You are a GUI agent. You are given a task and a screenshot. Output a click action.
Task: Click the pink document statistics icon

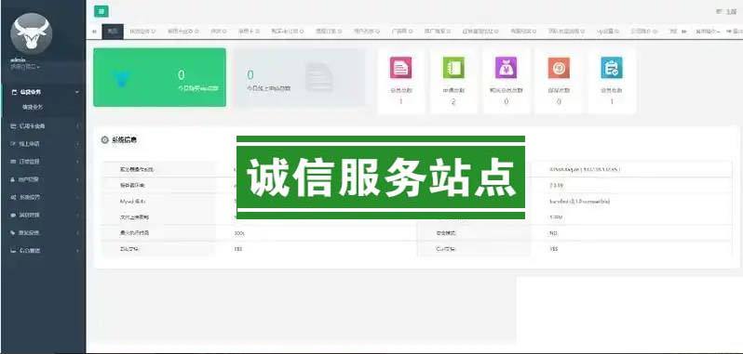[x=401, y=67]
